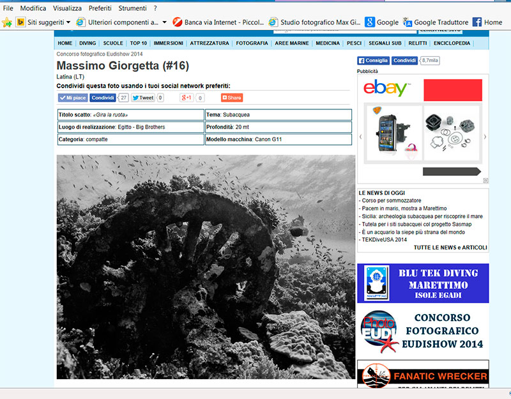Viewport: 511px width, 399px height.
Task: Click the left carousel arrow in ad
Action: [361, 137]
